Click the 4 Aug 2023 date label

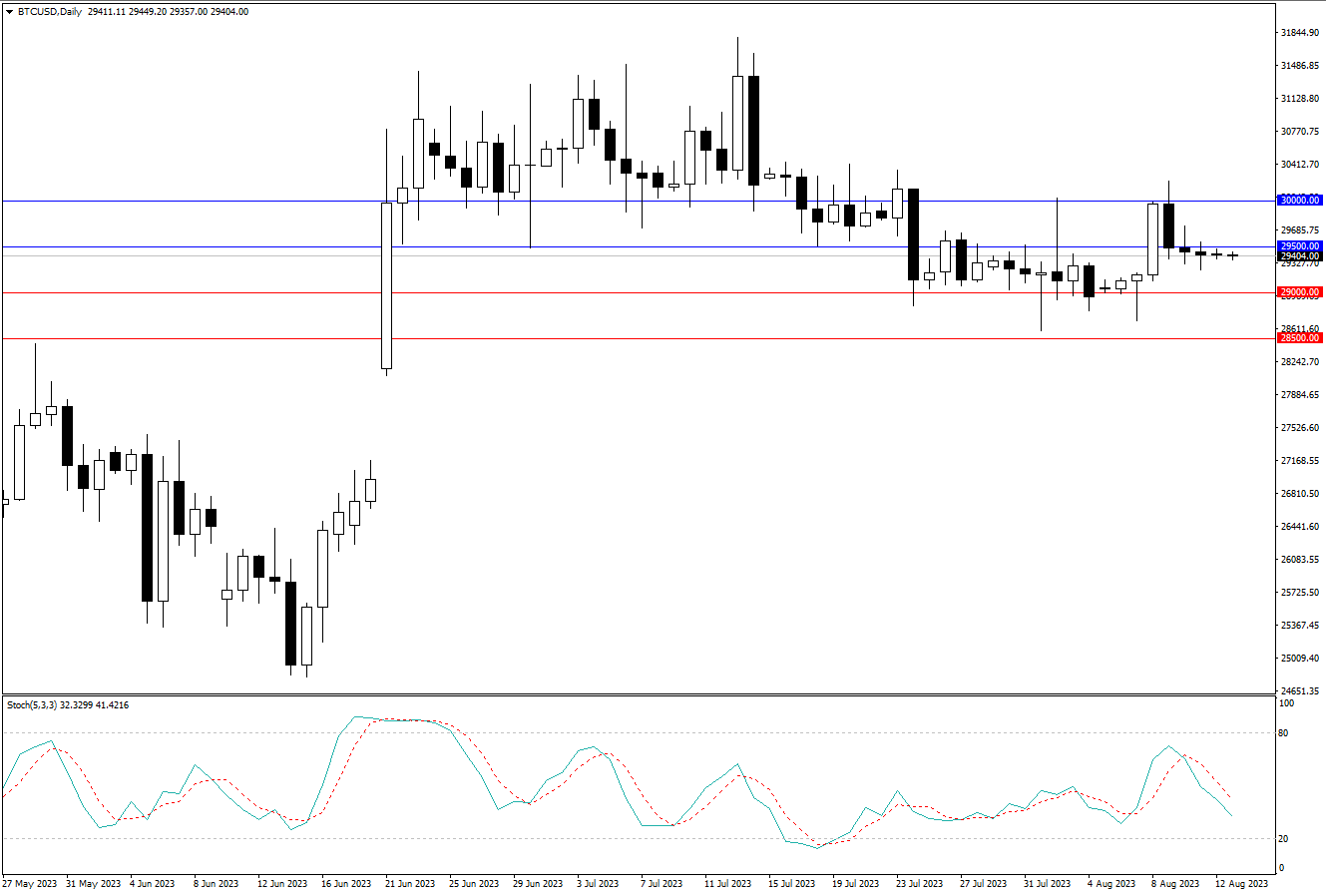coord(1111,884)
